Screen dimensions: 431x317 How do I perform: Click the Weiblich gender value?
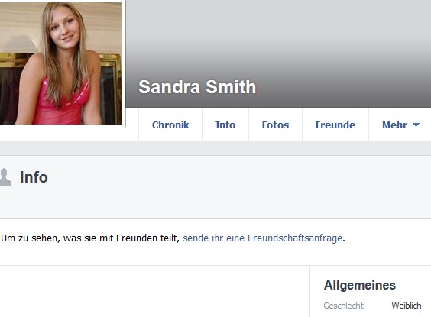[407, 306]
